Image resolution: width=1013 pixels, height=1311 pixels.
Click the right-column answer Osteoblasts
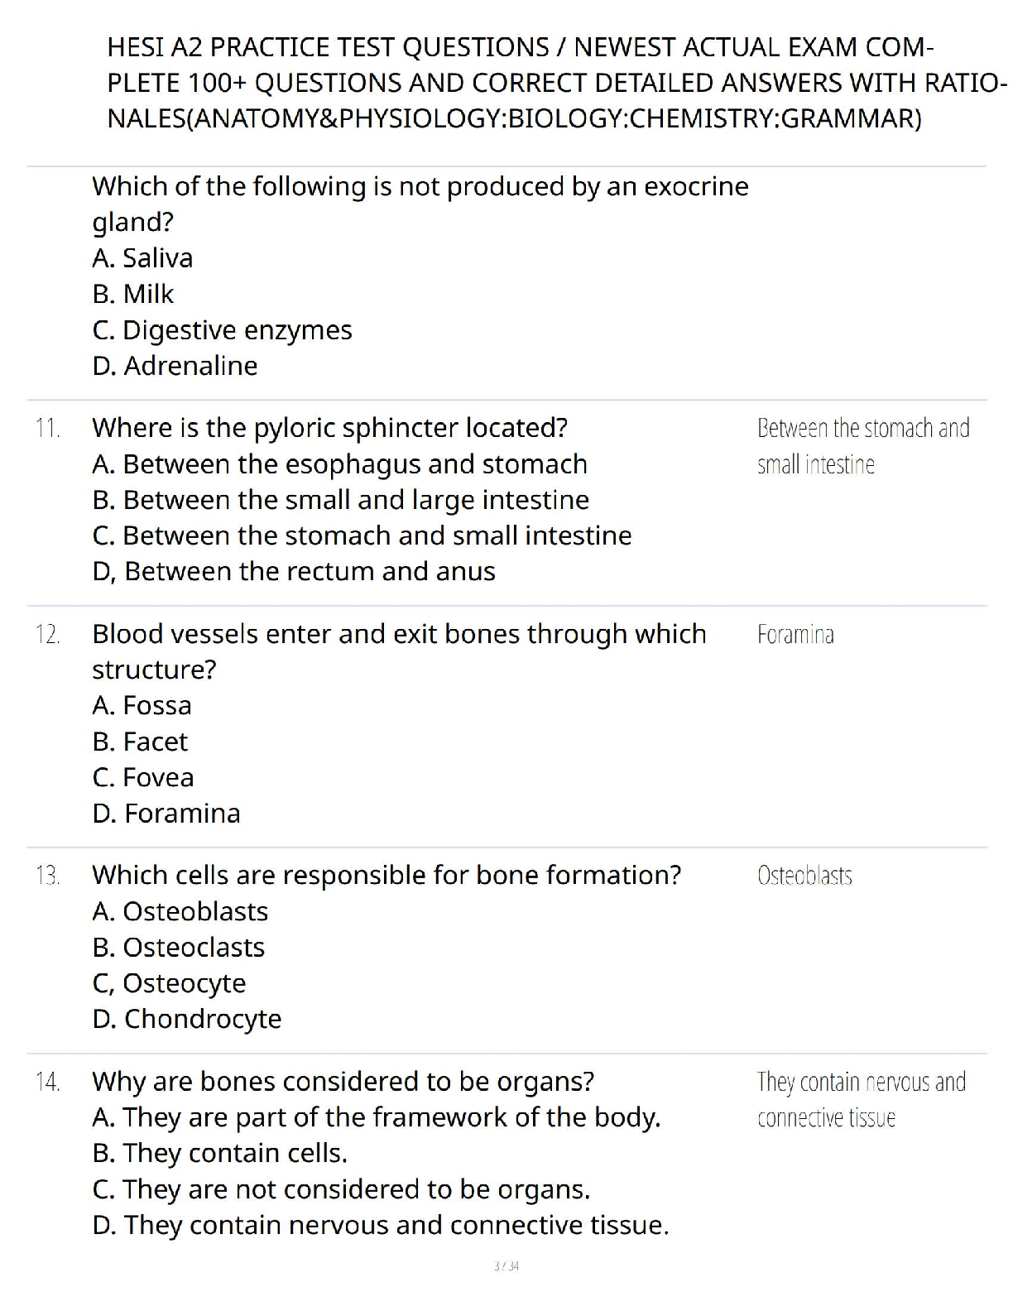coord(804,876)
